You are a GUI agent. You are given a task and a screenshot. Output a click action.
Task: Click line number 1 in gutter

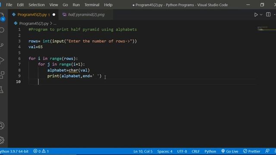tap(19, 30)
